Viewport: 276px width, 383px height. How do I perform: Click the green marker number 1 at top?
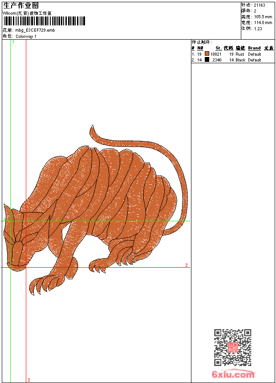coord(13,41)
